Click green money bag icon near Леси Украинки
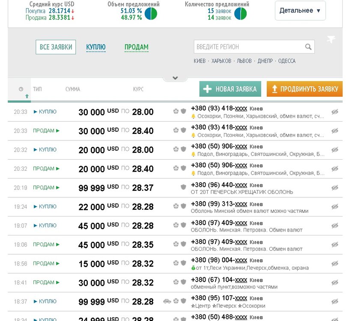346x321 pixels. (193, 268)
